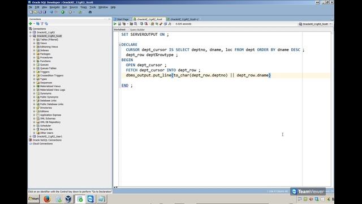This screenshot has width=362, height=204.
Task: Click the SQL History icon in worksheet toolbar
Action: coord(165,24)
